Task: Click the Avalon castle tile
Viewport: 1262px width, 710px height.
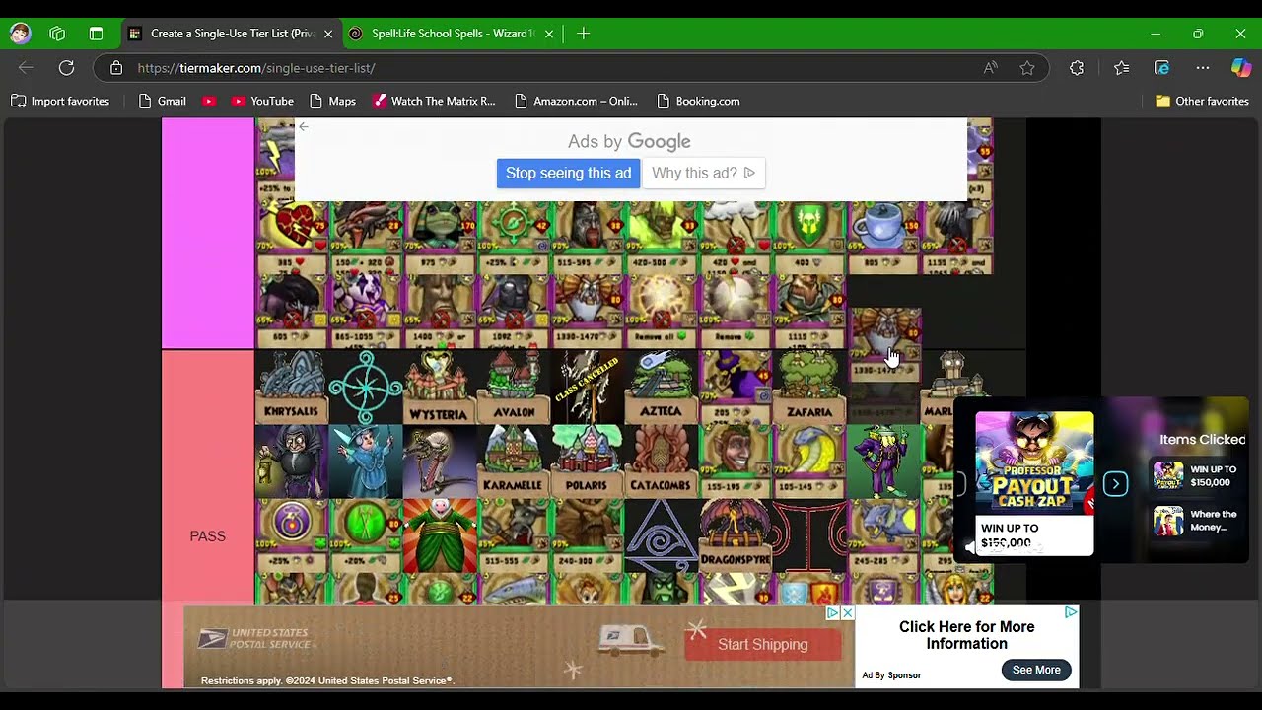Action: (x=514, y=387)
